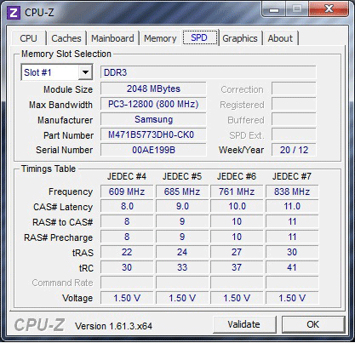The width and height of the screenshot is (355, 343).
Task: Switch to the CPU tab
Action: pos(28,38)
